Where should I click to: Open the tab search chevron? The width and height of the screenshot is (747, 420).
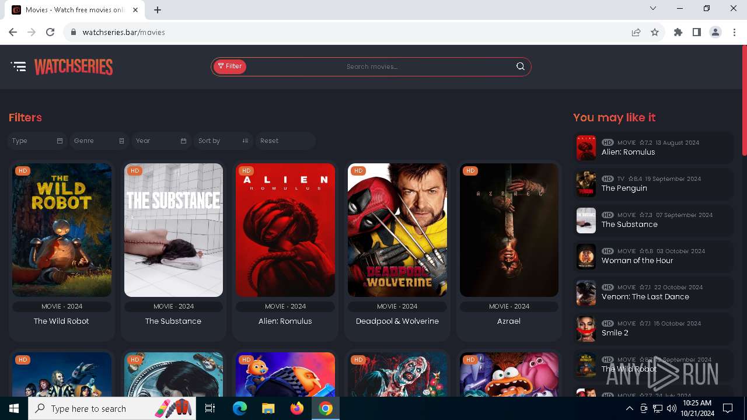click(x=653, y=8)
